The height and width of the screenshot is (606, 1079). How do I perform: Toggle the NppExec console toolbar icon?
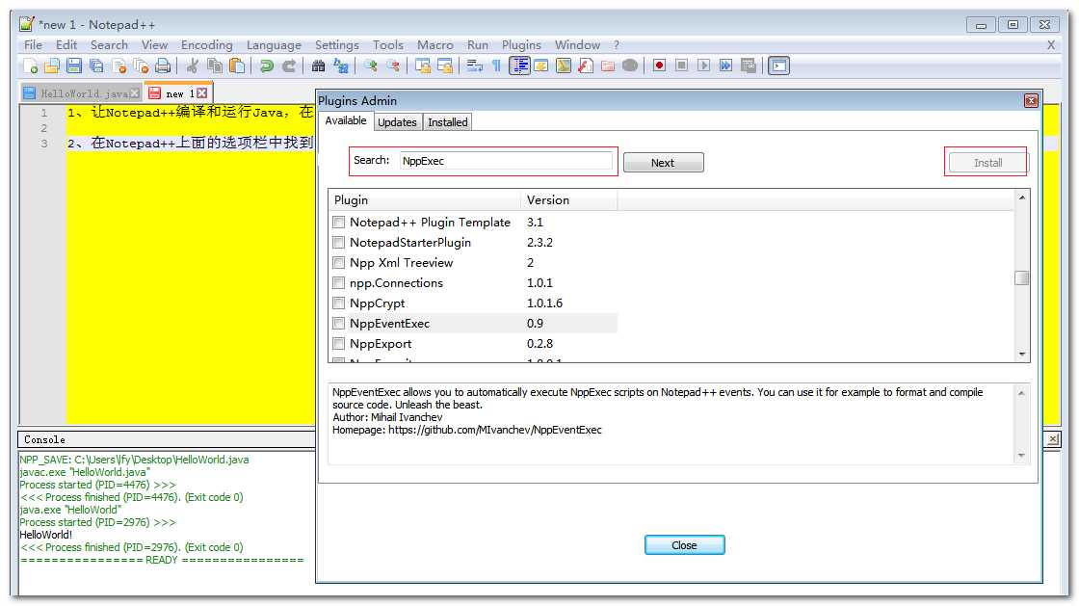pos(778,66)
